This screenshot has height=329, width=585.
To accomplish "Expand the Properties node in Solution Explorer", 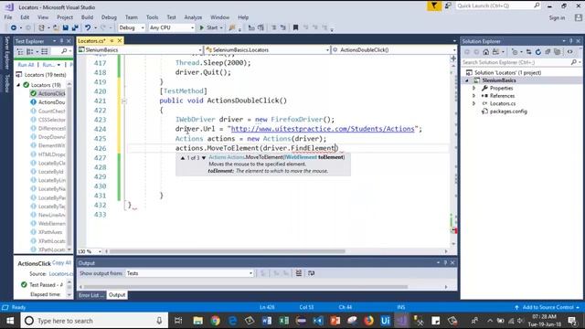I will click(x=474, y=89).
